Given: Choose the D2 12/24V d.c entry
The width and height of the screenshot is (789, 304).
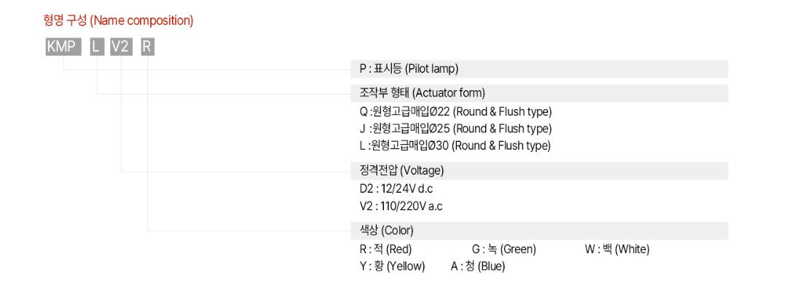Looking at the screenshot, I should click(x=396, y=188).
